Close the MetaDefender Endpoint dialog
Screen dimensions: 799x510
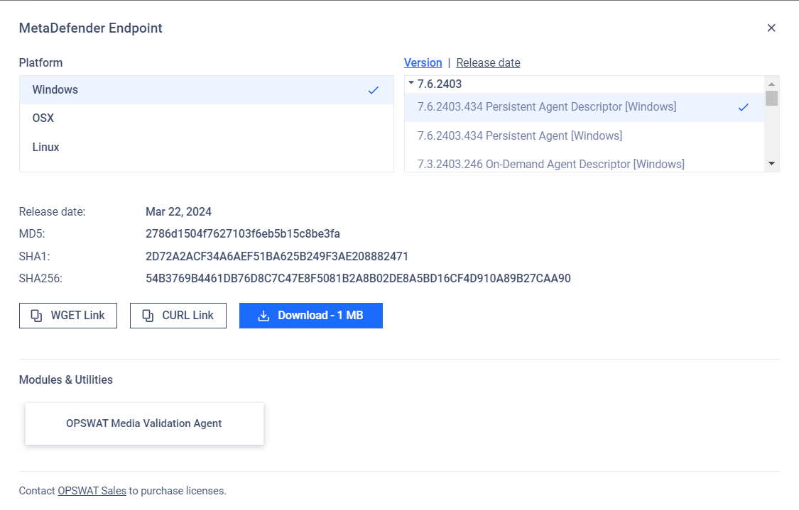point(771,28)
